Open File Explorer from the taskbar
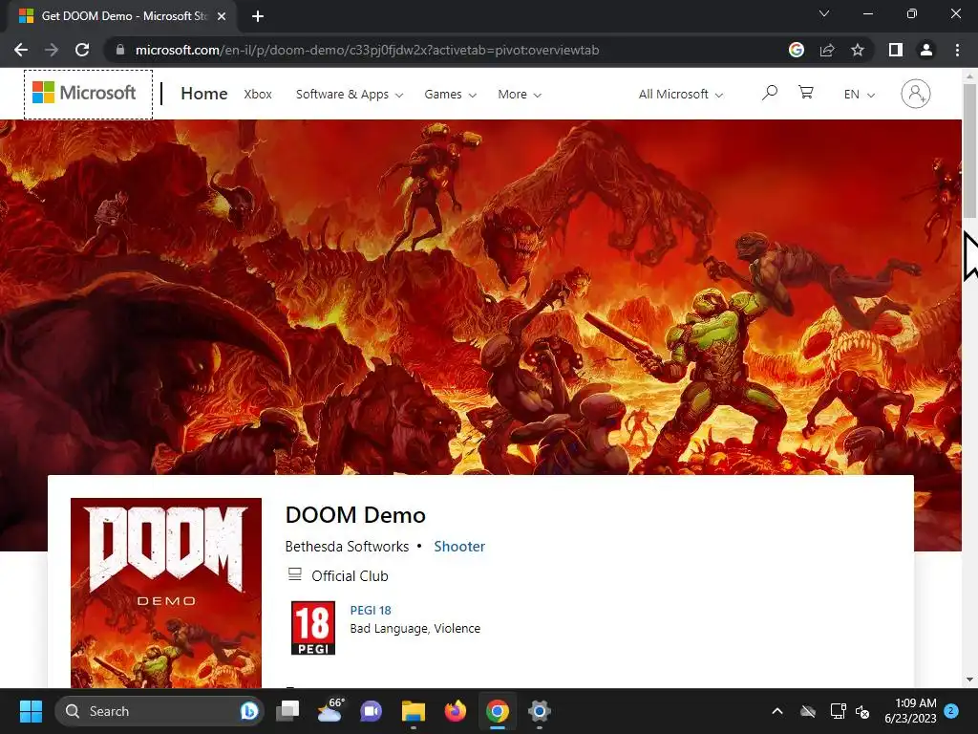Screen dimensions: 978x734 tap(413, 711)
